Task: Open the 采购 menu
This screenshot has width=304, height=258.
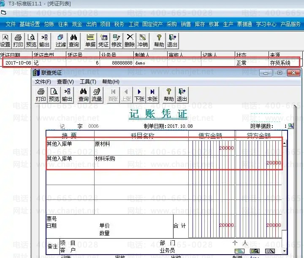Action: (171, 24)
